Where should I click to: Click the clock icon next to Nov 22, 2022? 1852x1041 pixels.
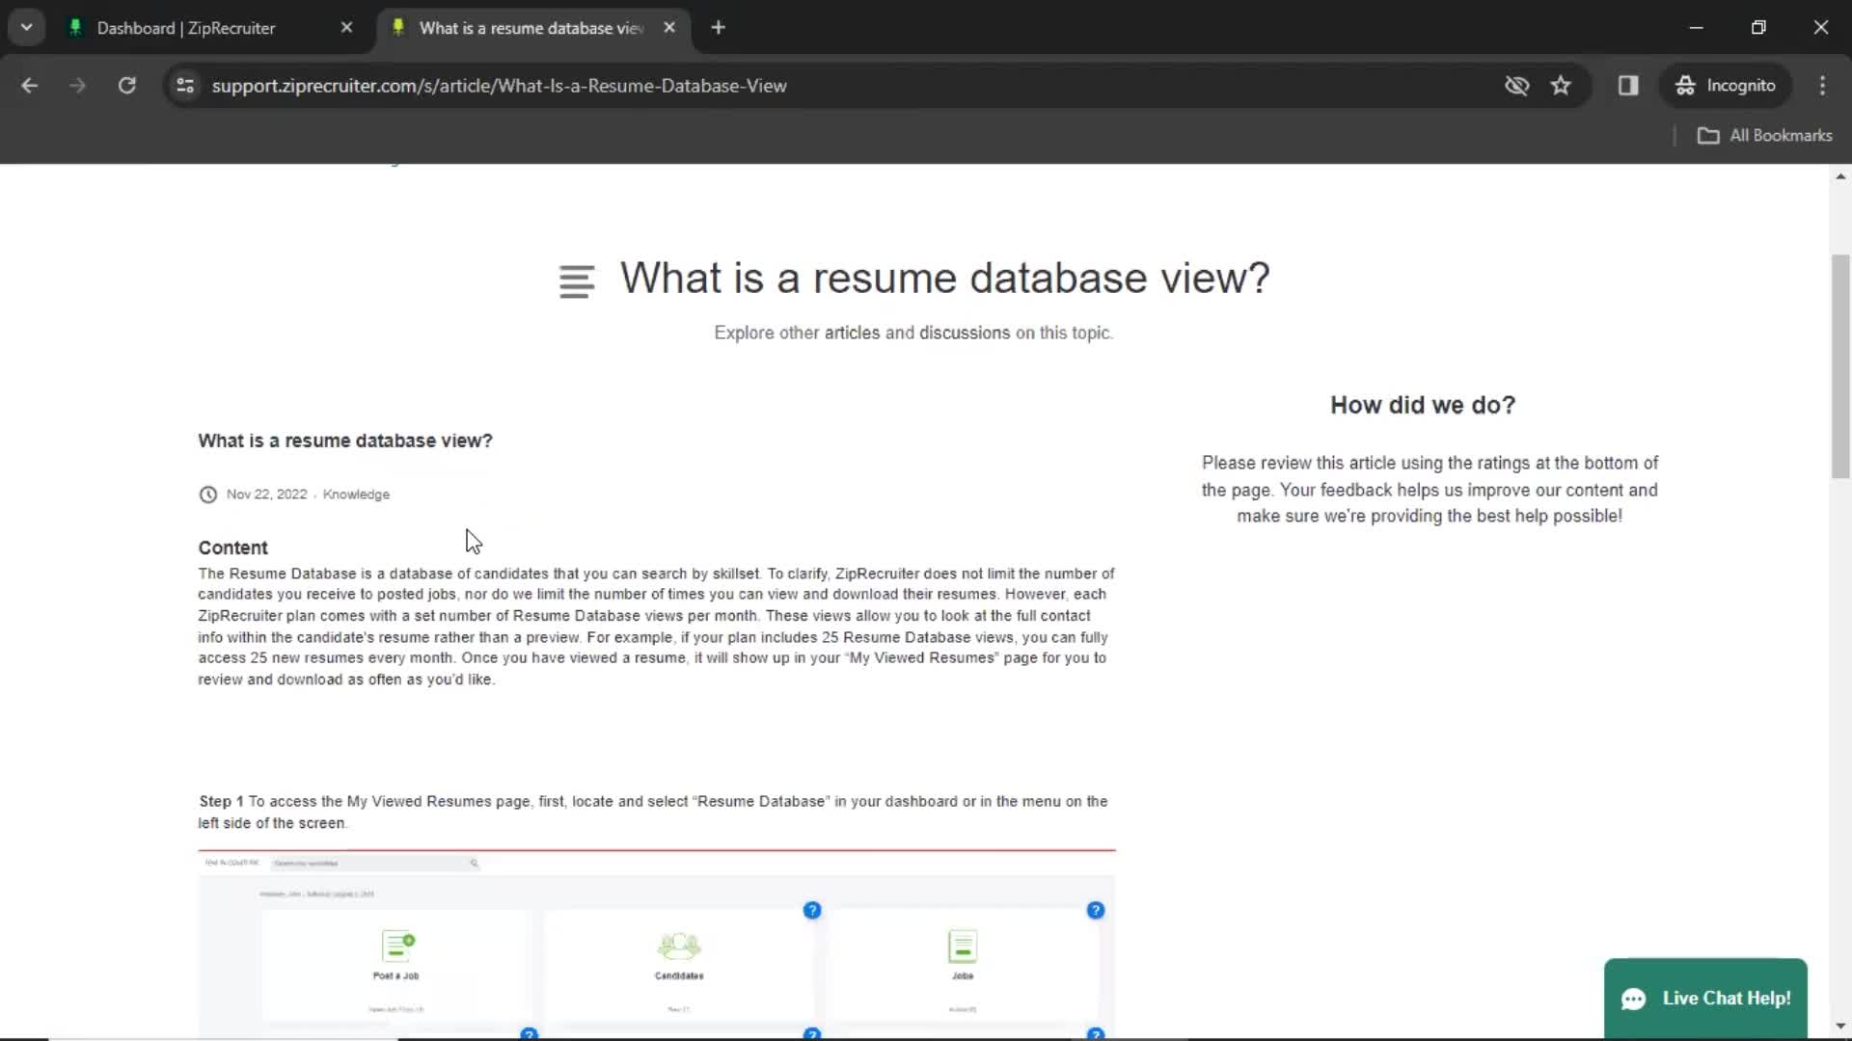coord(207,494)
